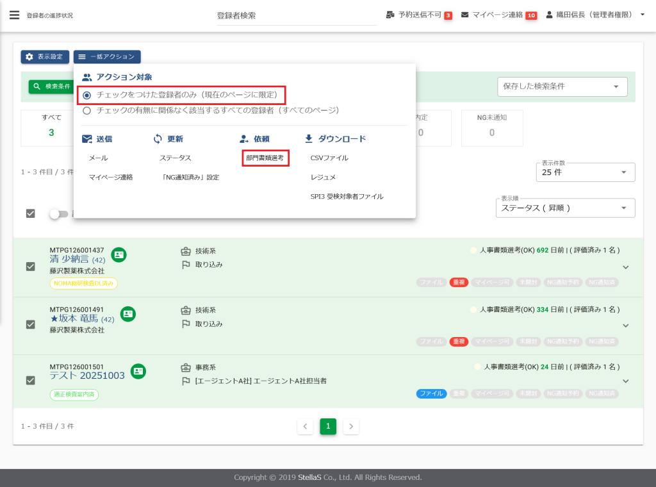Uncheck the checkbox for 清 少納言
The width and height of the screenshot is (656, 487).
point(30,267)
